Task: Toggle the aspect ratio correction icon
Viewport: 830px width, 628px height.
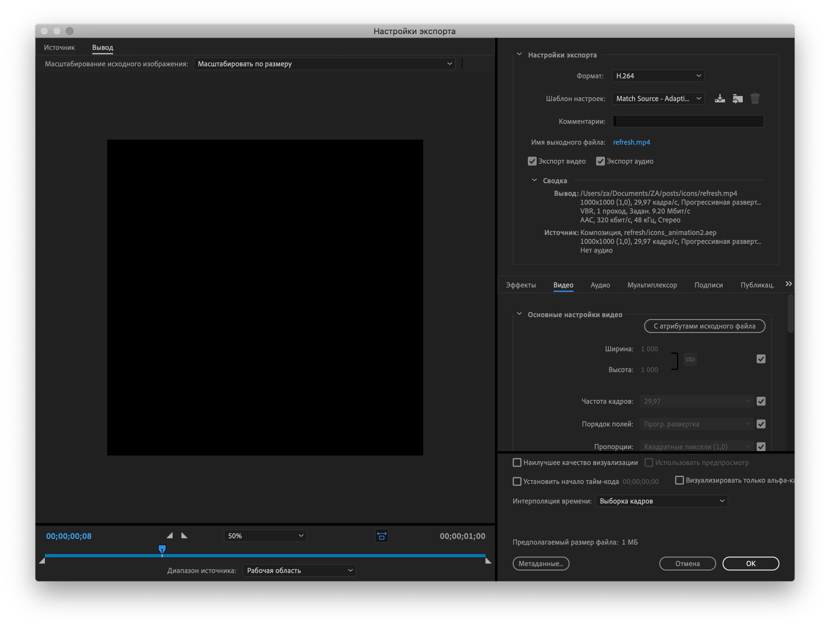Action: pyautogui.click(x=381, y=536)
